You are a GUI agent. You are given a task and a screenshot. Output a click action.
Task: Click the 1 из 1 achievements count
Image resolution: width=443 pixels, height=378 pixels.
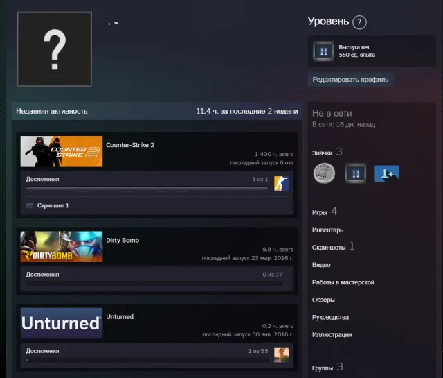[x=260, y=179]
